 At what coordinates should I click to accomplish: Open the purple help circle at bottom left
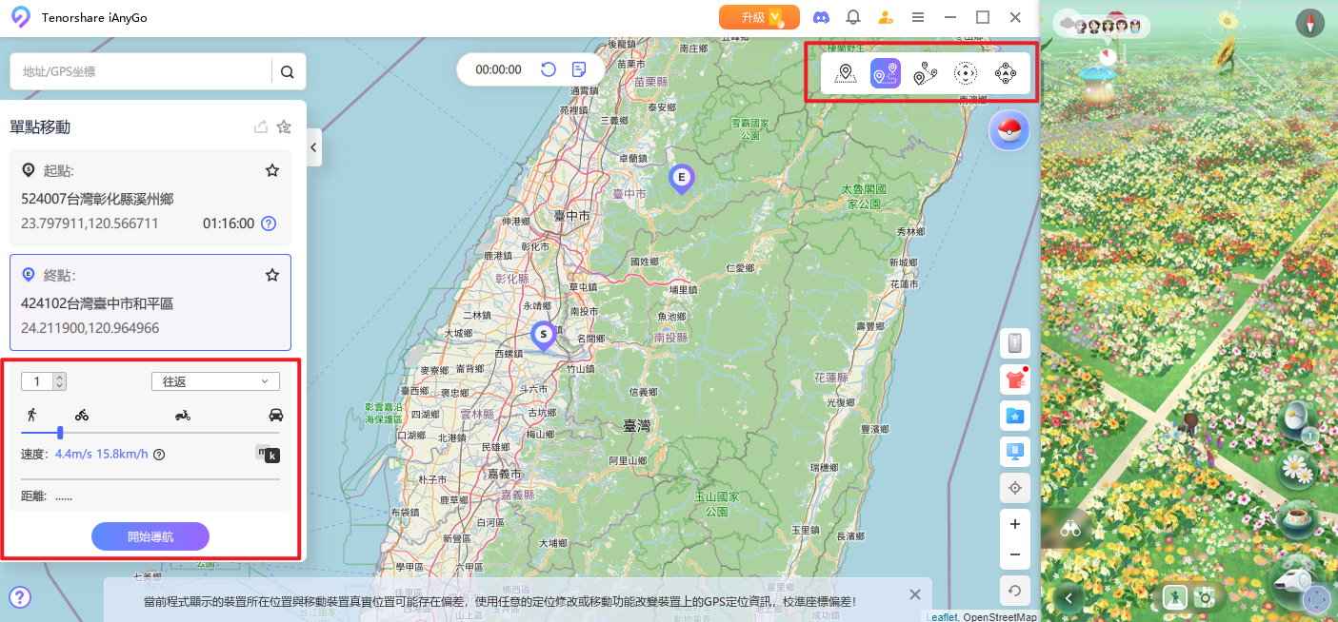point(20,597)
